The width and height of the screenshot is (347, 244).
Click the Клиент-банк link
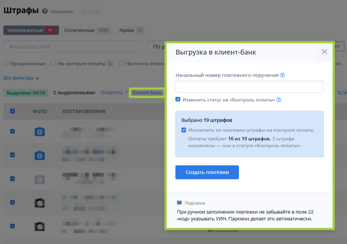(147, 93)
